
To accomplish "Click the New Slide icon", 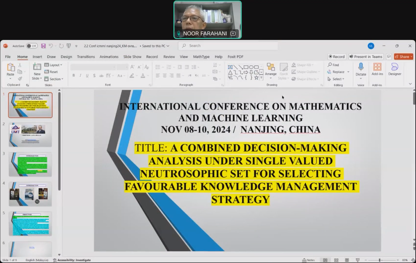I will (x=37, y=67).
